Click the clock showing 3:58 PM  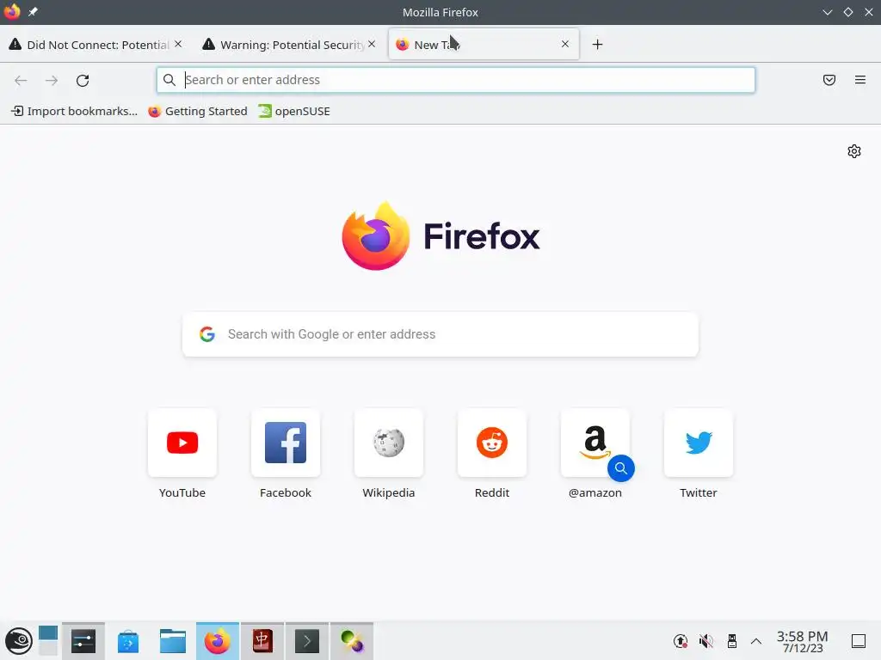[x=803, y=641]
